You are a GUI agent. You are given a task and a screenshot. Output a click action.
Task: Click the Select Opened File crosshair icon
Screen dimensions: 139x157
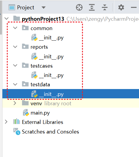[79, 8]
